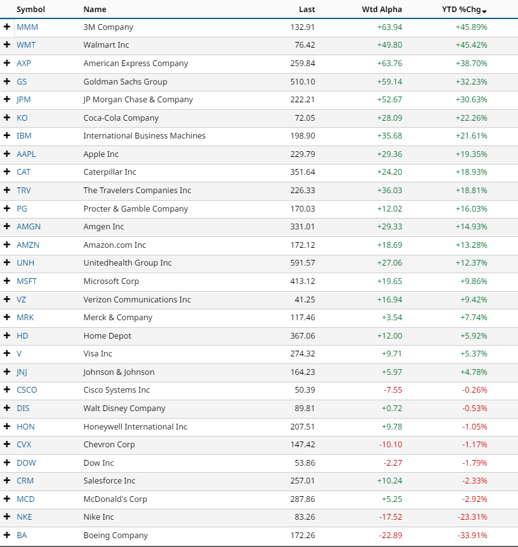
Task: Click the plus icon next to MSFT
Action: click(x=7, y=281)
